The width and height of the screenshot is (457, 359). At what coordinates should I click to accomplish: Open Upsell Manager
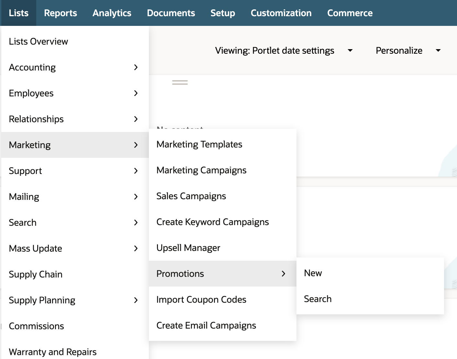pos(223,248)
